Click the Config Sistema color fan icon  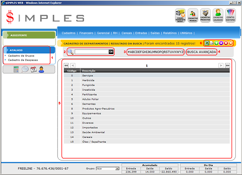(x=230, y=15)
